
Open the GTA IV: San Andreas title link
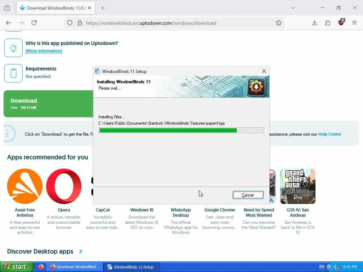tap(298, 212)
